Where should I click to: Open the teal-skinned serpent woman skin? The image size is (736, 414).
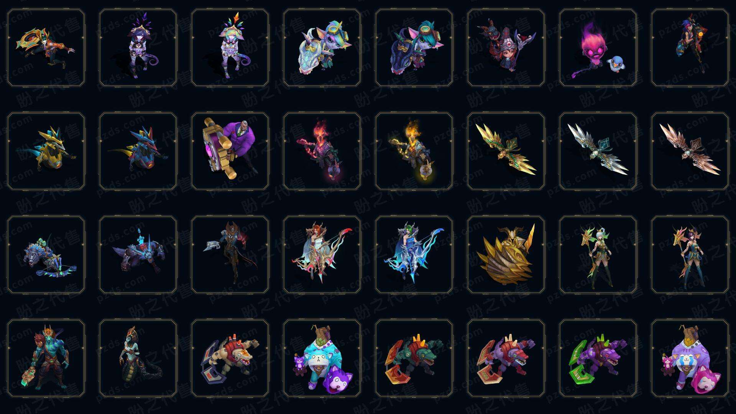coord(138,358)
